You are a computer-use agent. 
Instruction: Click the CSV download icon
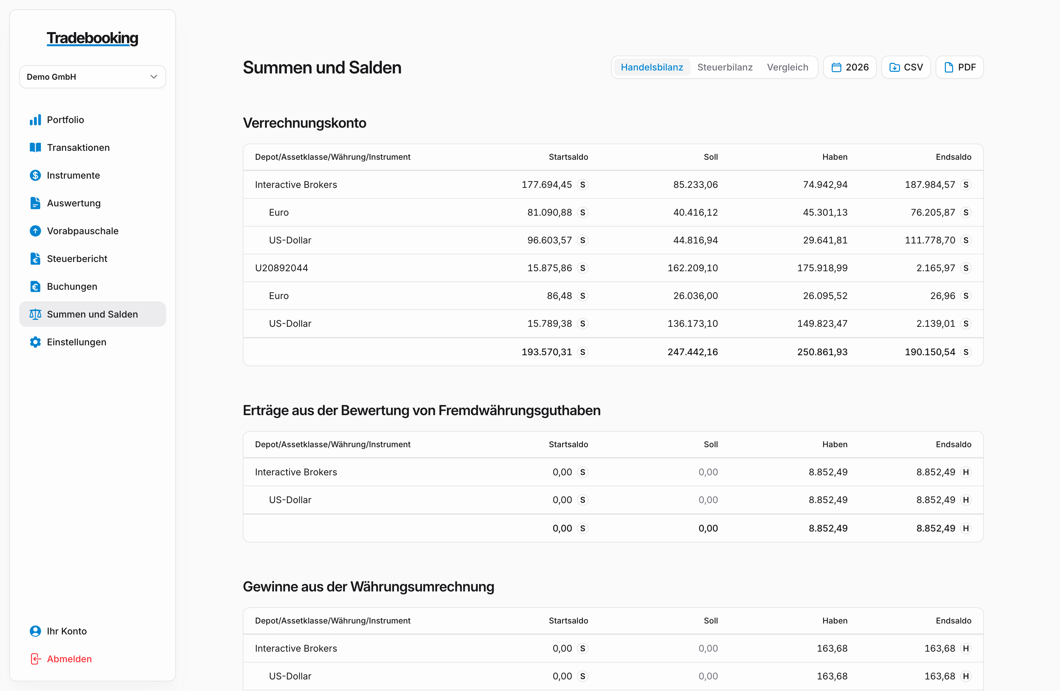click(894, 67)
